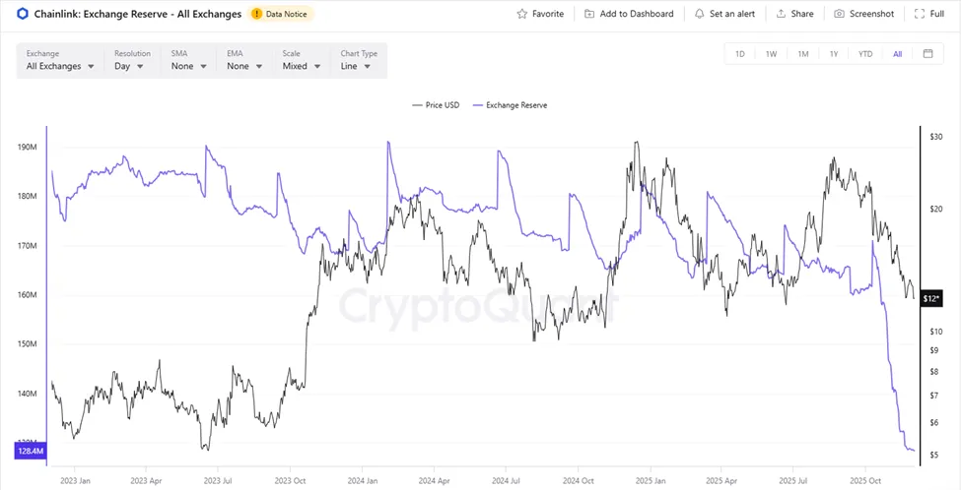Open the Resolution dropdown set to Day
Viewport: 961px width, 490px height.
129,66
